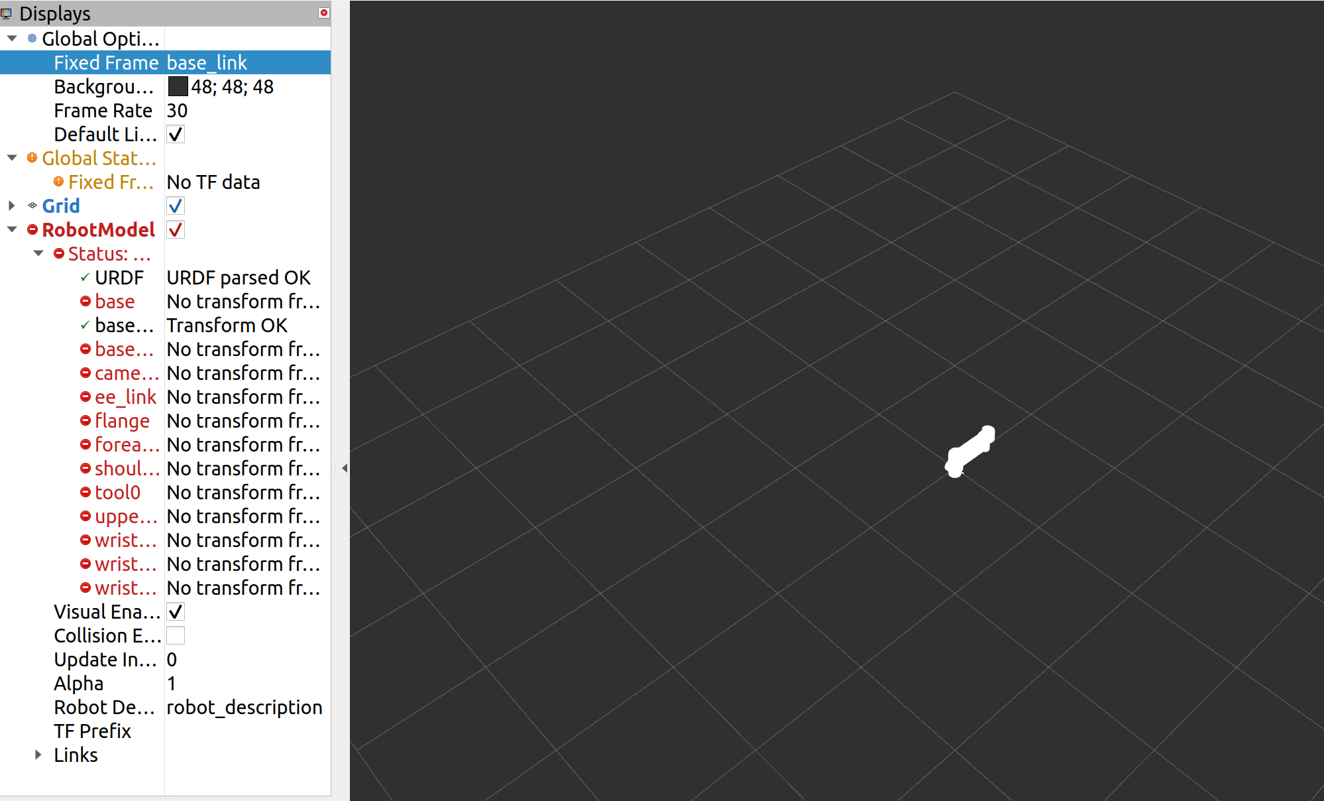
Task: Click the red error icon beside tool0
Action: (x=85, y=492)
